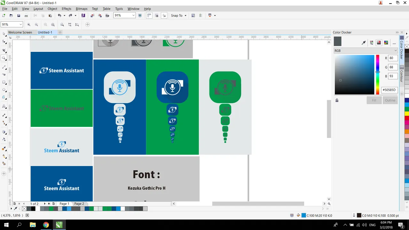Click the Fill button in Color Docker
409x230 pixels.
click(x=374, y=100)
